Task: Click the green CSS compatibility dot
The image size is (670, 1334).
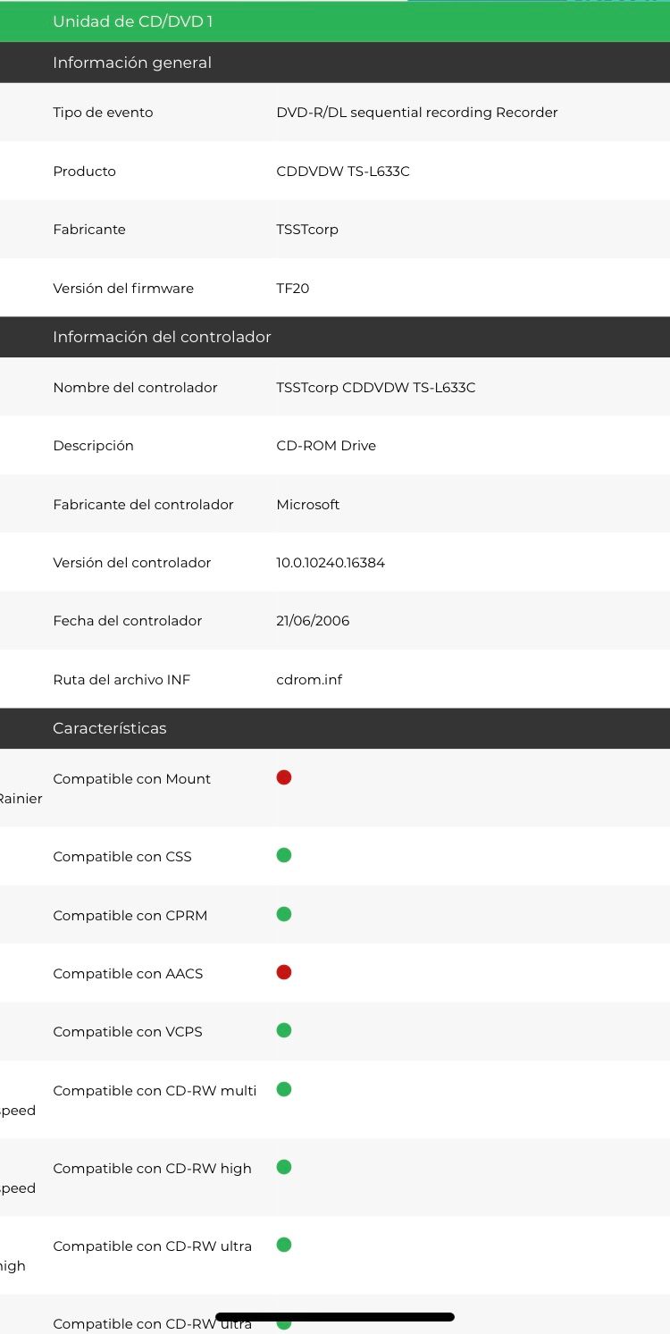Action: pyautogui.click(x=284, y=855)
